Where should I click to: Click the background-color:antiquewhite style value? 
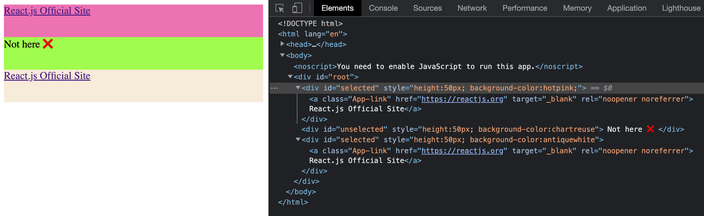point(532,140)
